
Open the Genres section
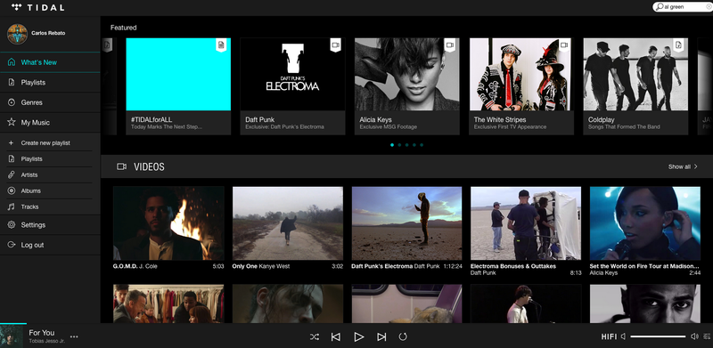(x=50, y=102)
